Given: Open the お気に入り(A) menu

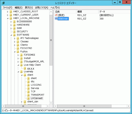Looking at the screenshot, I should pyautogui.click(x=42, y=7).
